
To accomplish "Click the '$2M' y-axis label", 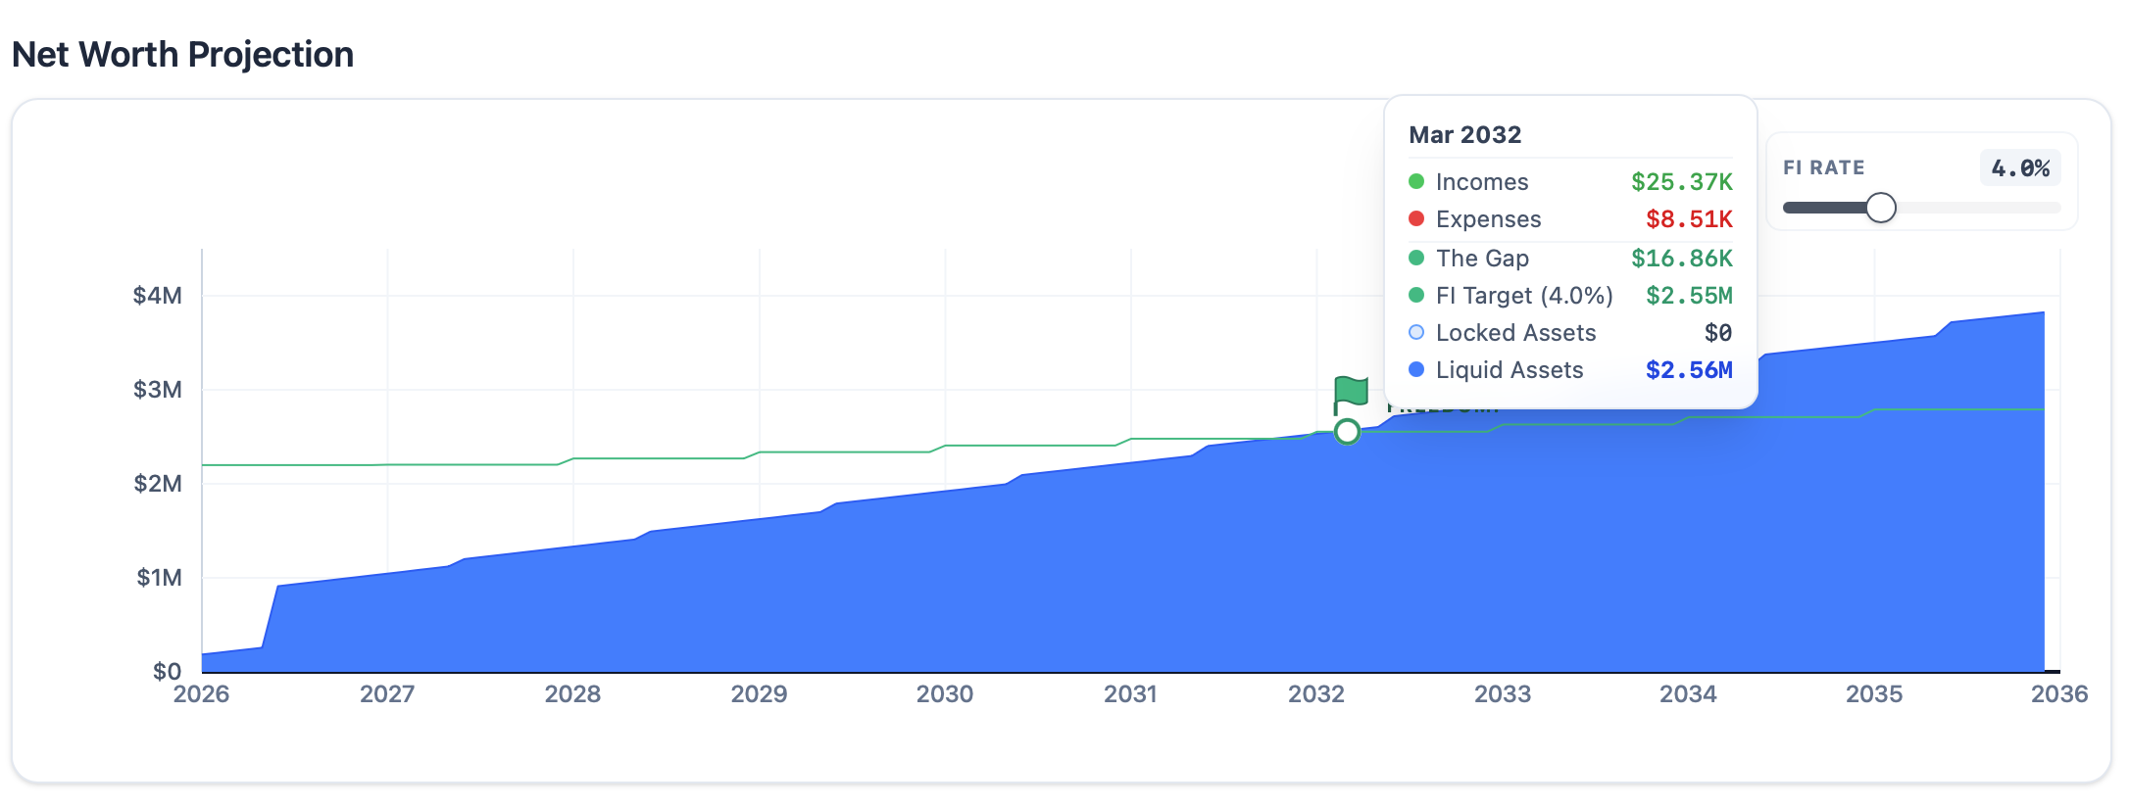I will click(x=158, y=484).
